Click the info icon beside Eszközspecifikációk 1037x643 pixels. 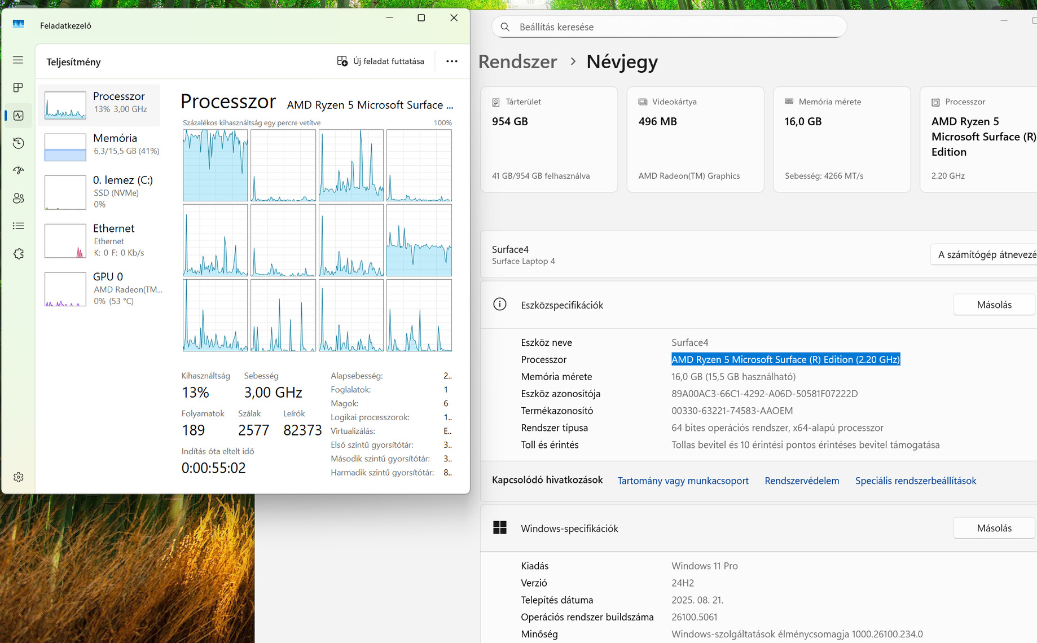pyautogui.click(x=500, y=305)
